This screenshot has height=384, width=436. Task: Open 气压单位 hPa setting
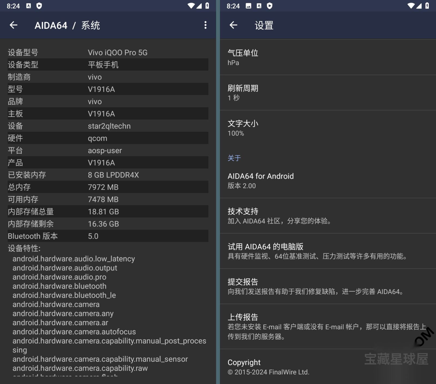pos(328,57)
